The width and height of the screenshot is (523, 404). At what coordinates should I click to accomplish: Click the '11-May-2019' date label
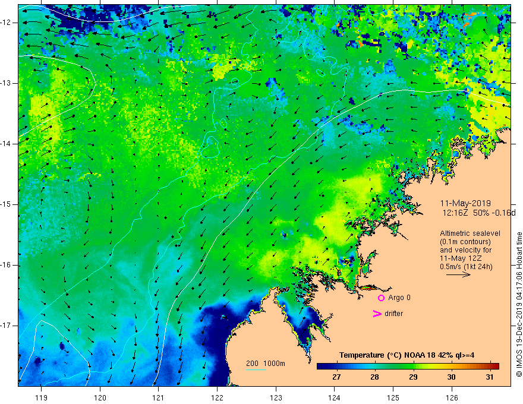(x=465, y=203)
